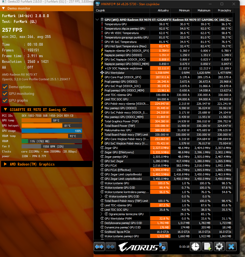Click the PCI IDs DEV:1002-7550 line in FurMark
Image resolution: width=245 pixels, height=257 pixels.
38,116
